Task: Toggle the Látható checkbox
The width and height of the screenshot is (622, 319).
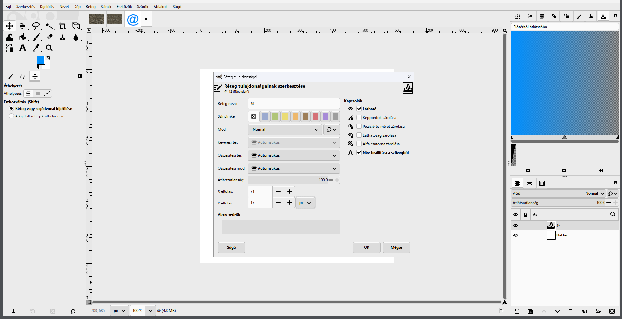Action: [x=359, y=109]
